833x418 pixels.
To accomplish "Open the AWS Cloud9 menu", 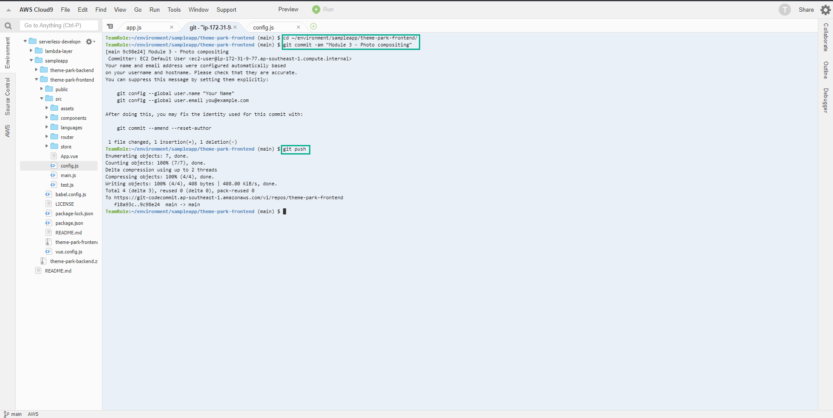I will tap(36, 10).
